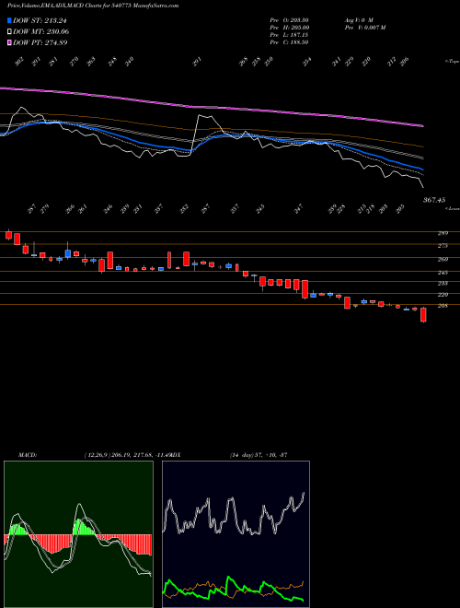This screenshot has width=460, height=608.
Task: Click the first red candlestick near 289
Action: (8, 235)
